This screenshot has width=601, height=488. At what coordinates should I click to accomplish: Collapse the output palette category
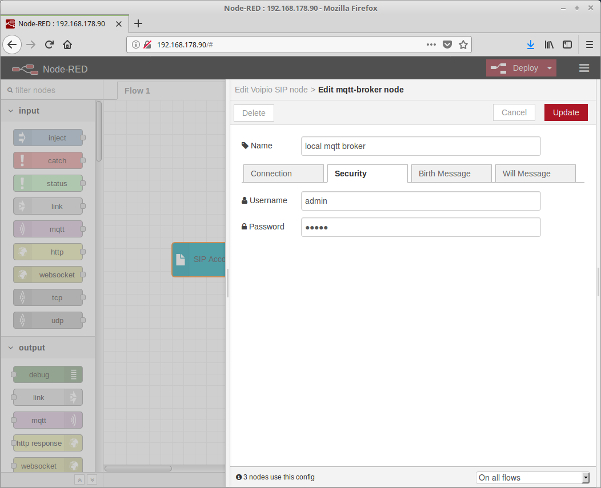click(x=11, y=348)
